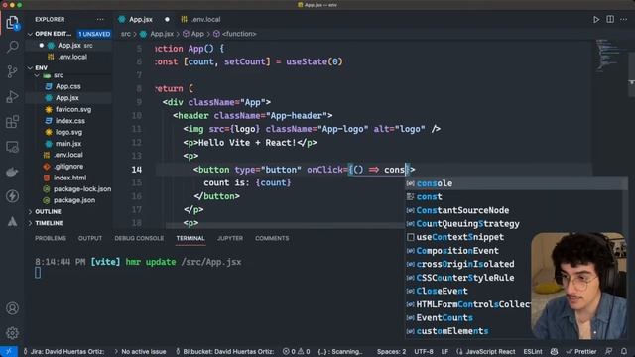
Task: Open package-lock.json in the file tree
Action: [x=82, y=189]
